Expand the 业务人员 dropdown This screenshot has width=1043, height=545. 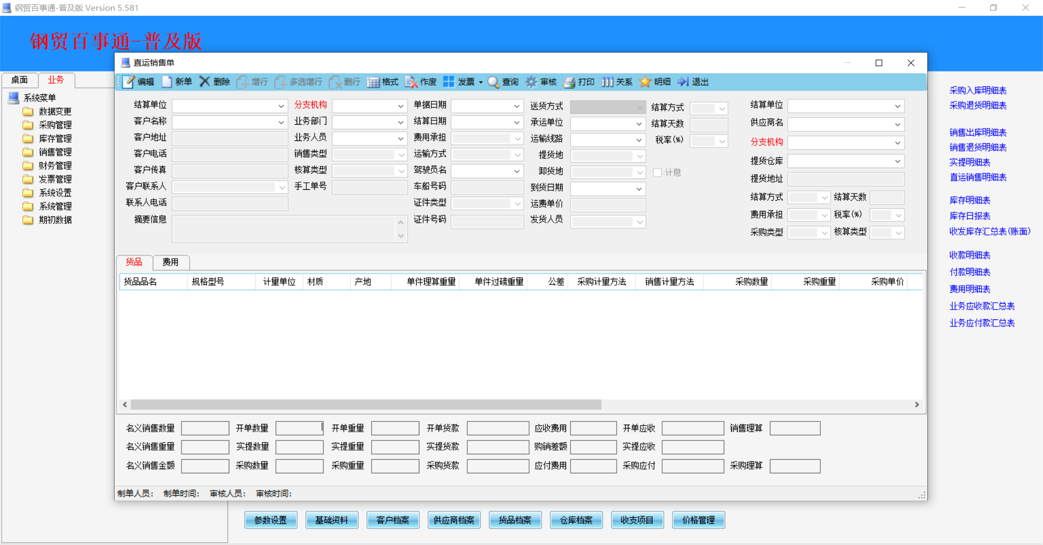(x=400, y=139)
